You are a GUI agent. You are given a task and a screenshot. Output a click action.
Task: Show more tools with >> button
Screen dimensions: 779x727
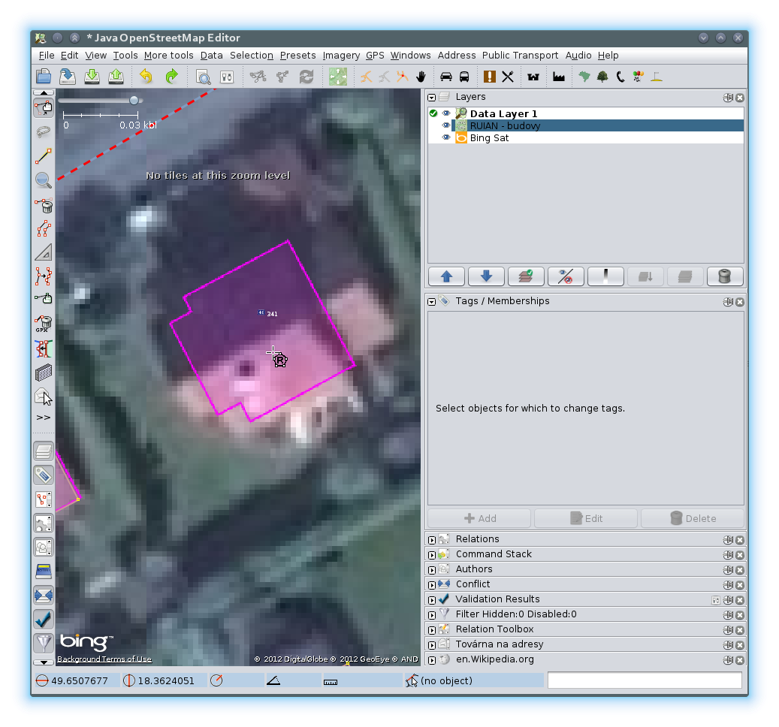pyautogui.click(x=44, y=418)
